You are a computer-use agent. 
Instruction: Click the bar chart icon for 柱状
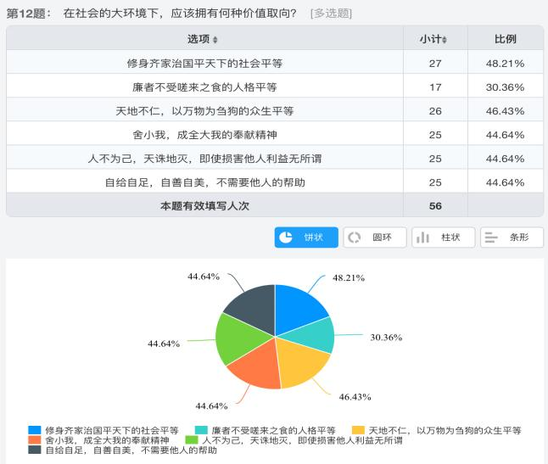(422, 238)
